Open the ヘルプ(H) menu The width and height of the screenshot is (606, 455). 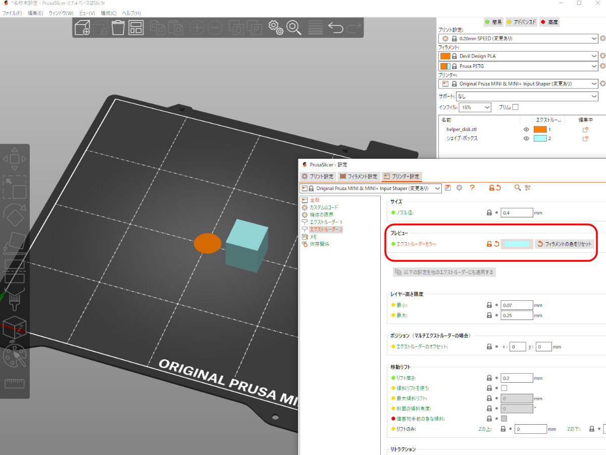pyautogui.click(x=131, y=13)
